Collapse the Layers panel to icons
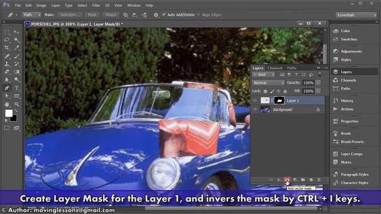This screenshot has width=381, height=214. click(x=318, y=68)
